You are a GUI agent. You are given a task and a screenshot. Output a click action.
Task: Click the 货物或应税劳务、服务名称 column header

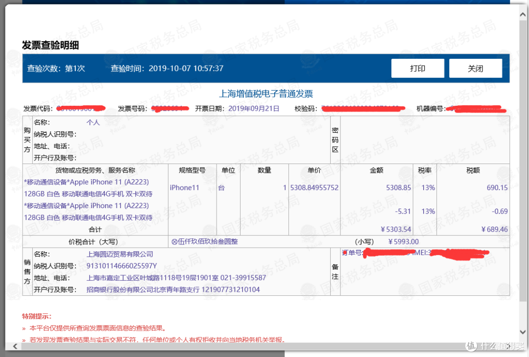click(x=95, y=170)
